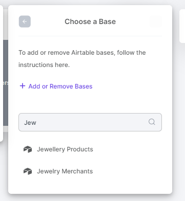Click the word "Merchants" in the second result
The width and height of the screenshot is (185, 201).
(77, 171)
